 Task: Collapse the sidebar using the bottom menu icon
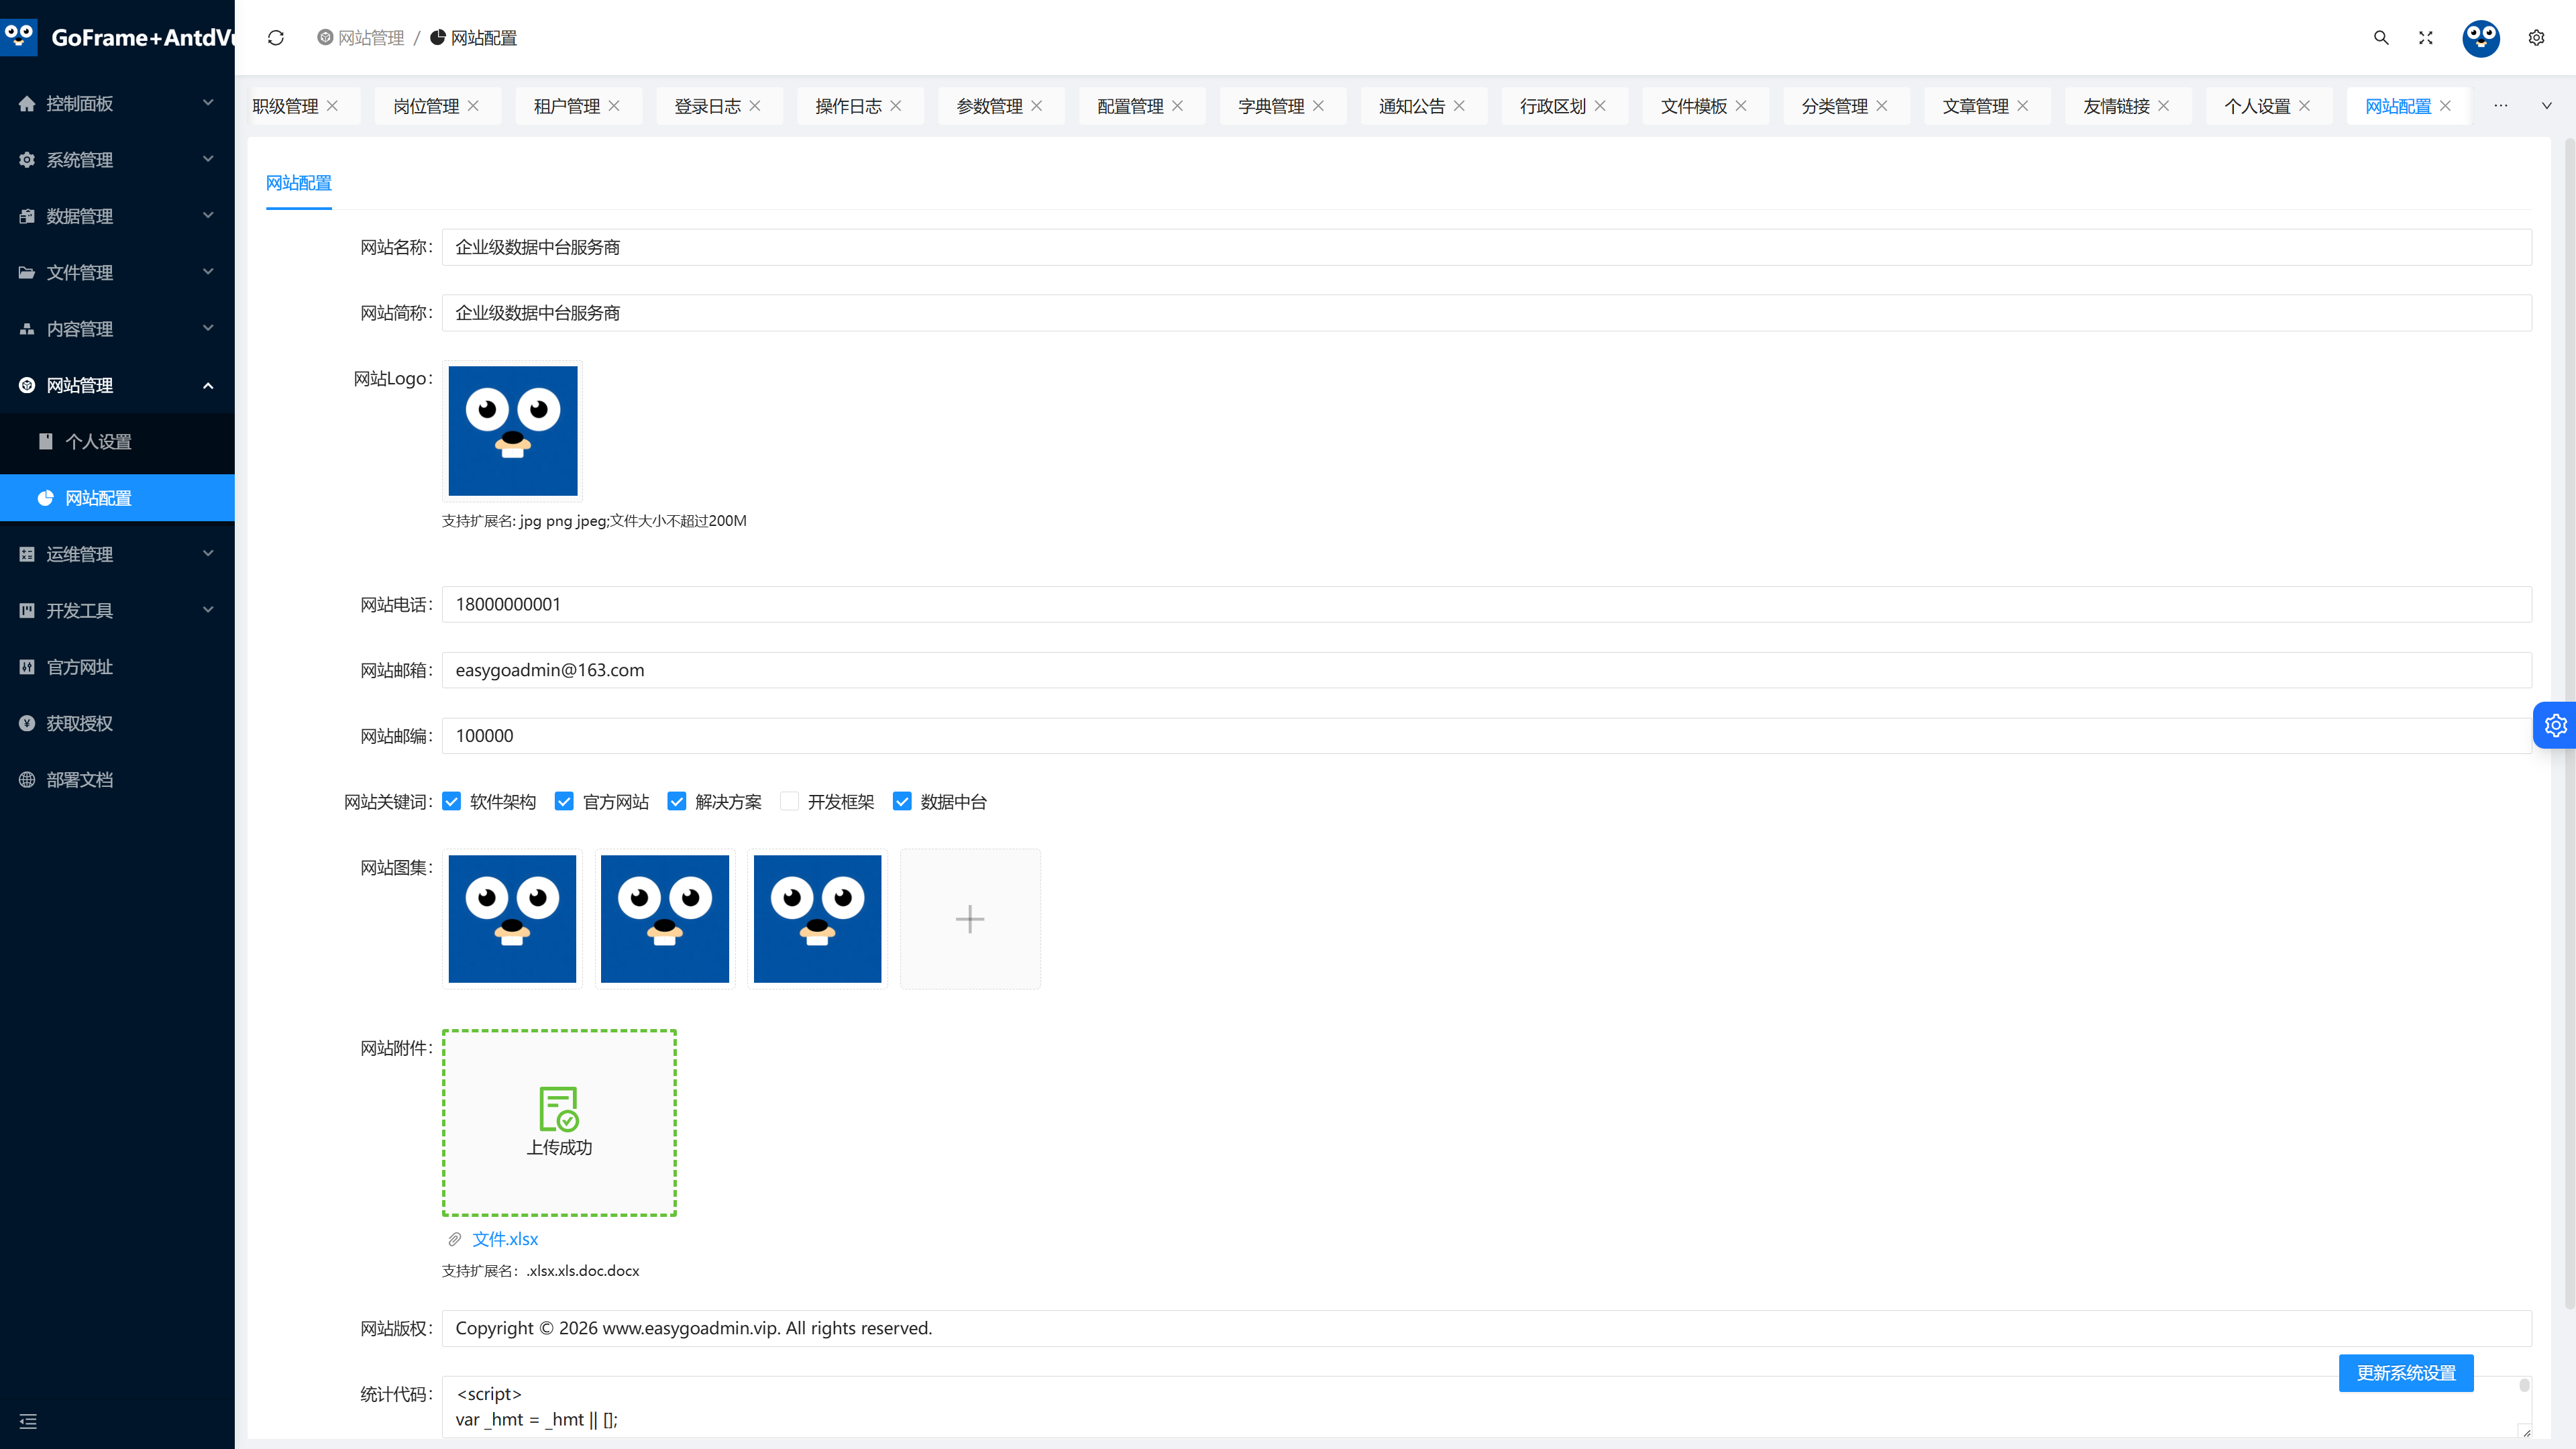tap(28, 1421)
